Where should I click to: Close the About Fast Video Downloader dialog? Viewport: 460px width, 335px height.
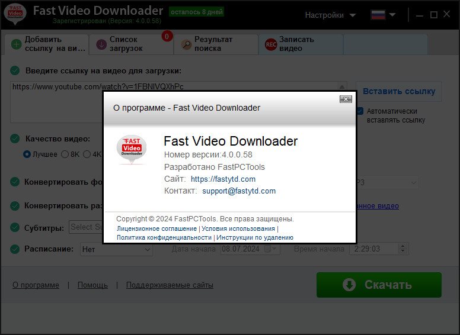point(346,99)
